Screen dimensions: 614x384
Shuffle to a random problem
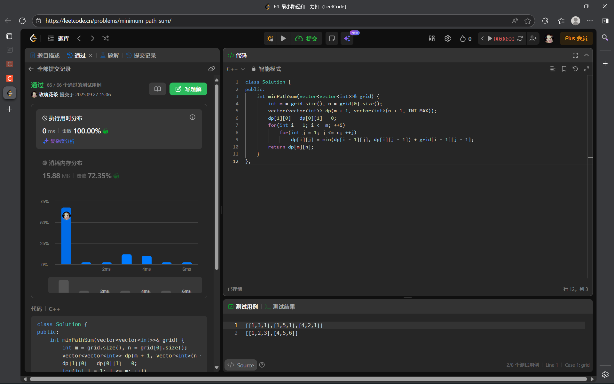[x=106, y=38]
